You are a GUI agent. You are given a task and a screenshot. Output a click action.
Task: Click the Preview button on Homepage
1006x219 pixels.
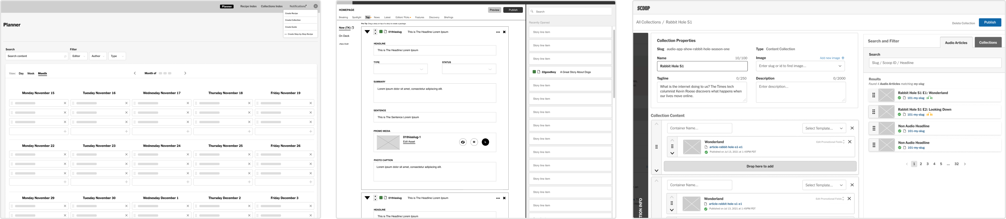click(x=494, y=10)
